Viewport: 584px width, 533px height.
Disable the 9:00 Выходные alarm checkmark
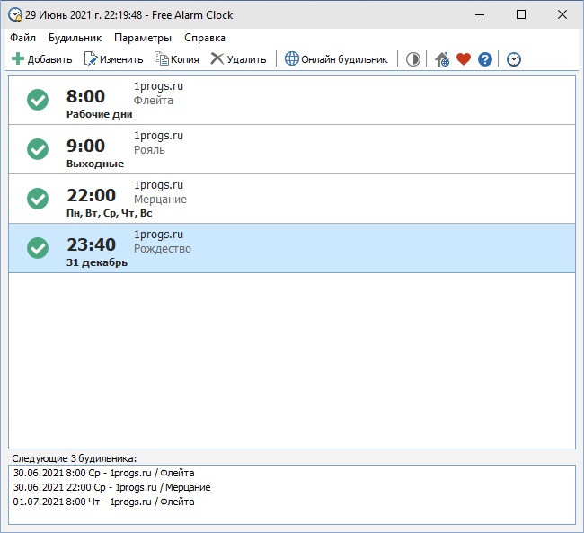tap(38, 149)
